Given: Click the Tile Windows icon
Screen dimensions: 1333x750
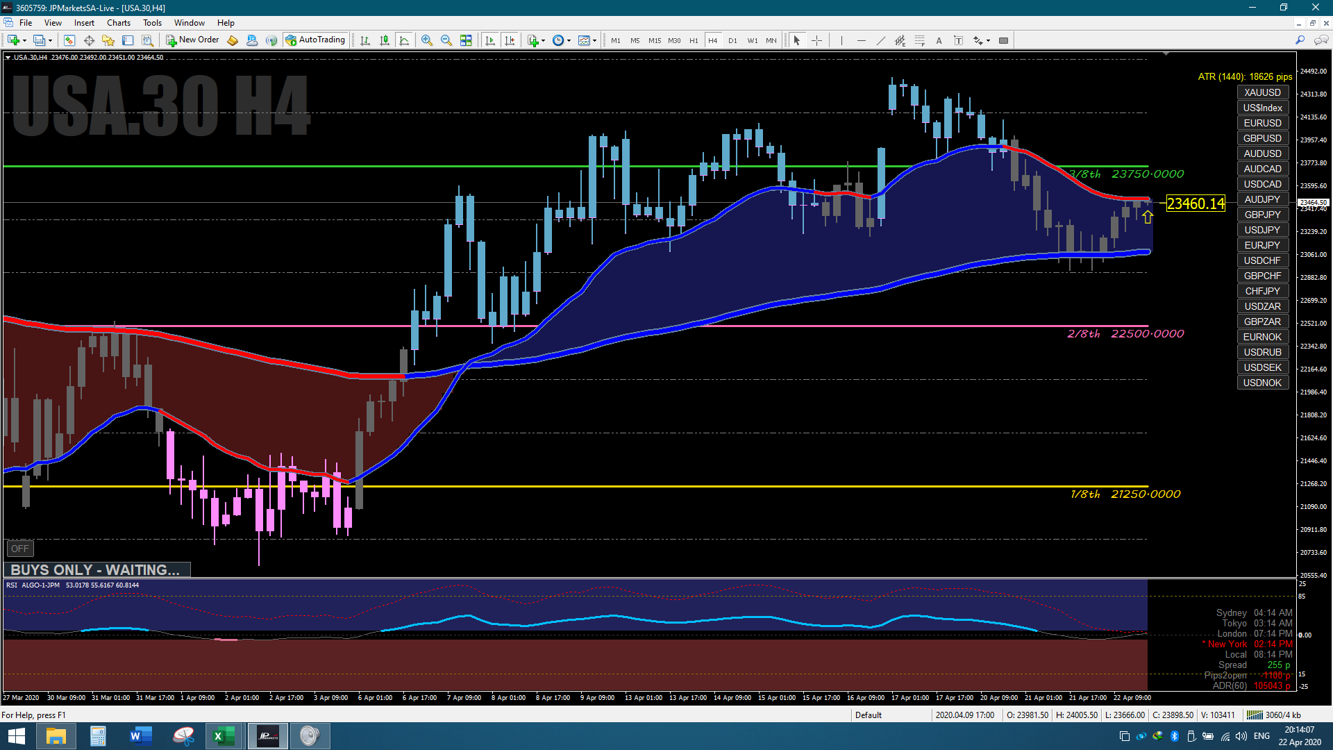Looking at the screenshot, I should coord(466,40).
